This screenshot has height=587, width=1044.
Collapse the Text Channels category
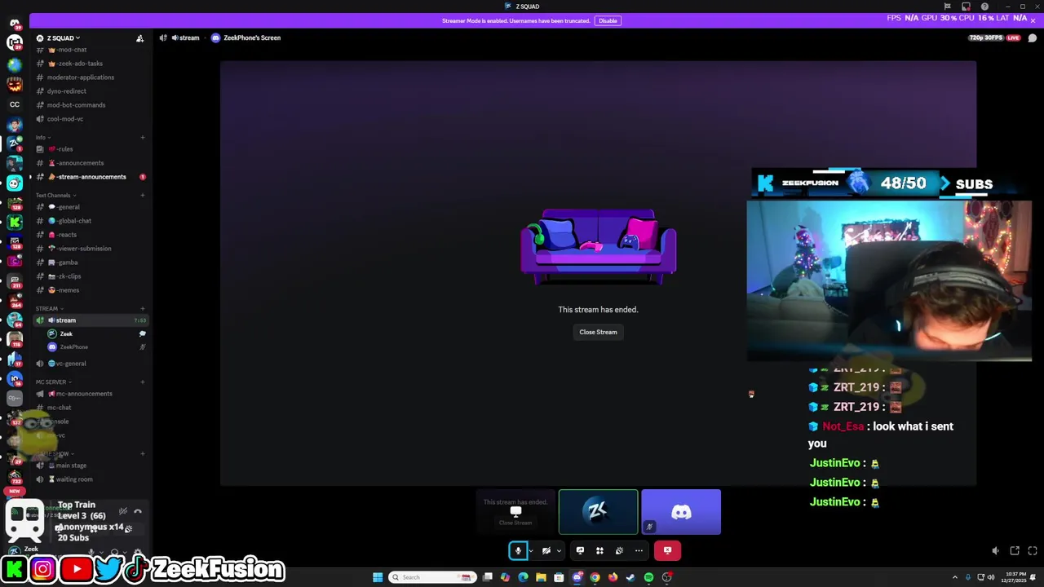click(x=55, y=195)
